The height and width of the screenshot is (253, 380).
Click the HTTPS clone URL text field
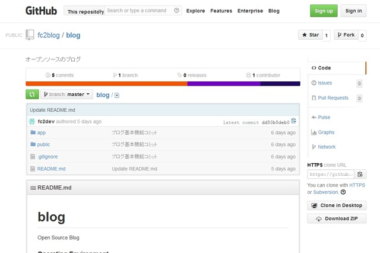tap(331, 174)
